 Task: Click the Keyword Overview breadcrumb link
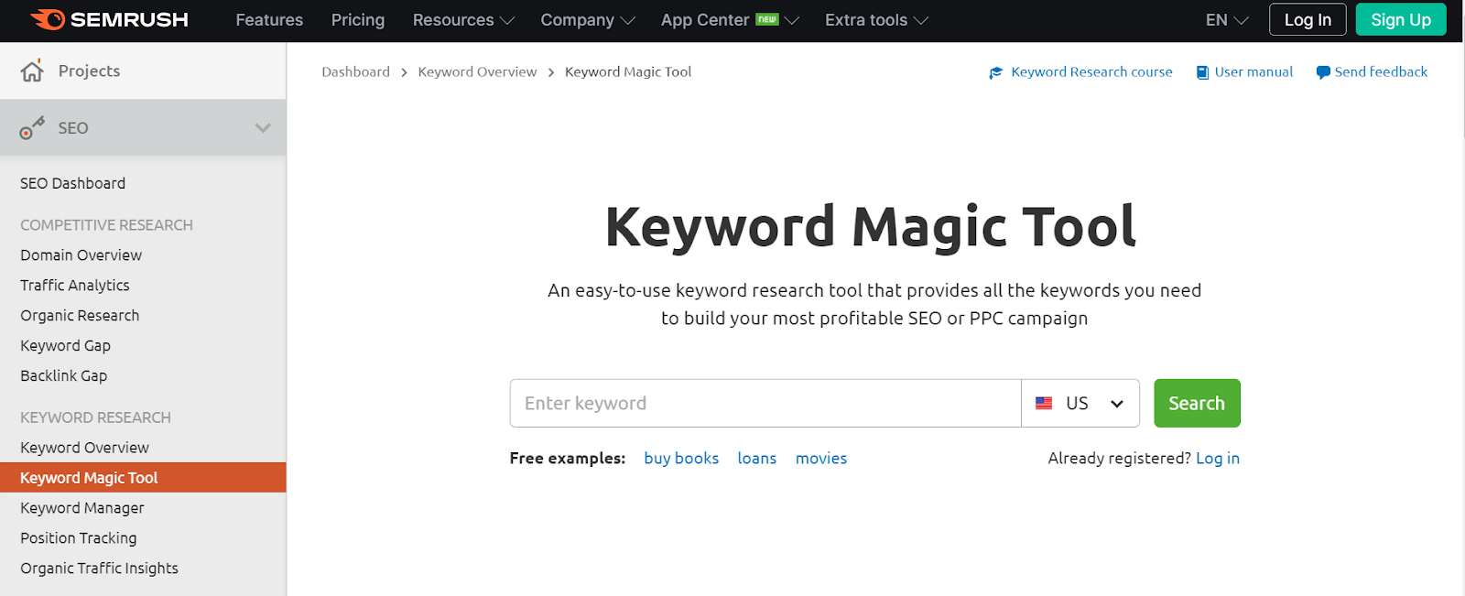click(x=477, y=72)
